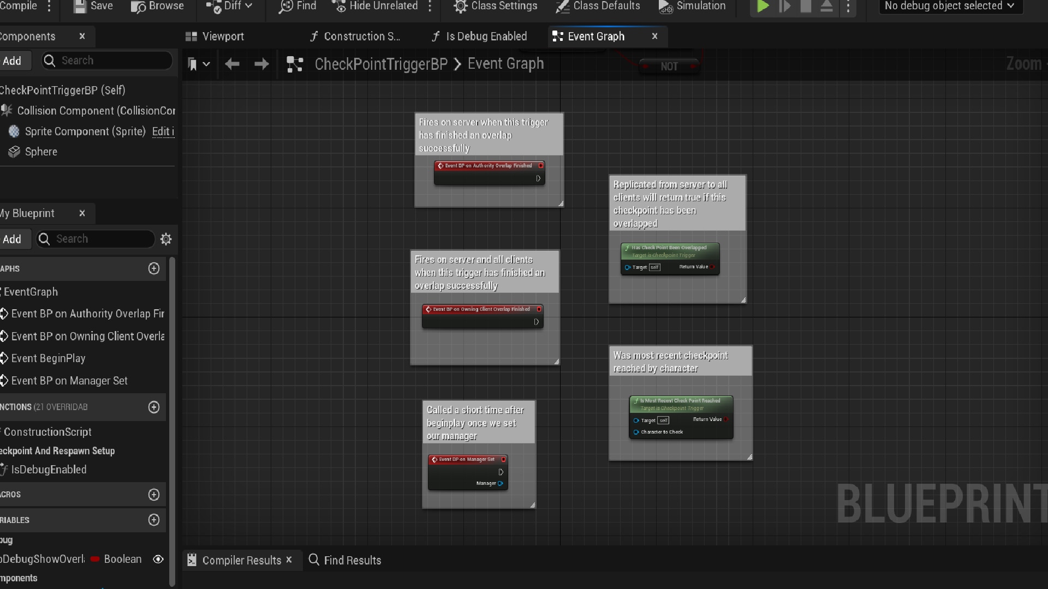This screenshot has height=589, width=1048.
Task: Click the back navigation arrow above the graph
Action: coord(232,64)
